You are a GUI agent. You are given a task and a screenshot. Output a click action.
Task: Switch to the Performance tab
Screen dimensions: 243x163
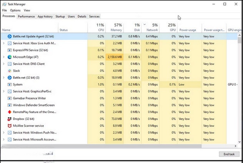(26, 17)
